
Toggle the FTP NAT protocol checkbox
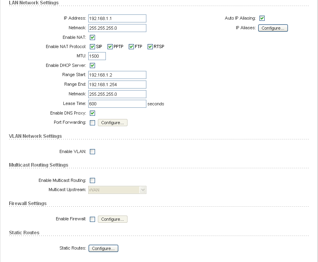(131, 47)
